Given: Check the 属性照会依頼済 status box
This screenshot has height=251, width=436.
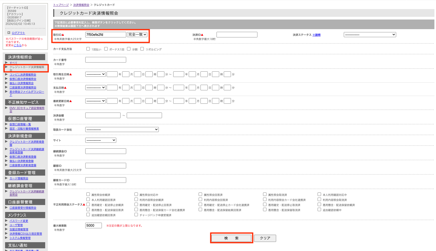Looking at the screenshot, I should (88, 194).
